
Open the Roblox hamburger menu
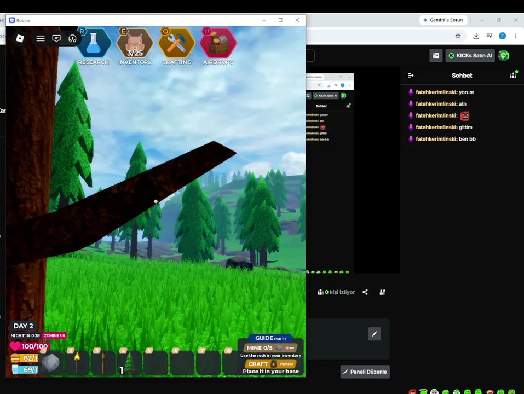point(41,38)
